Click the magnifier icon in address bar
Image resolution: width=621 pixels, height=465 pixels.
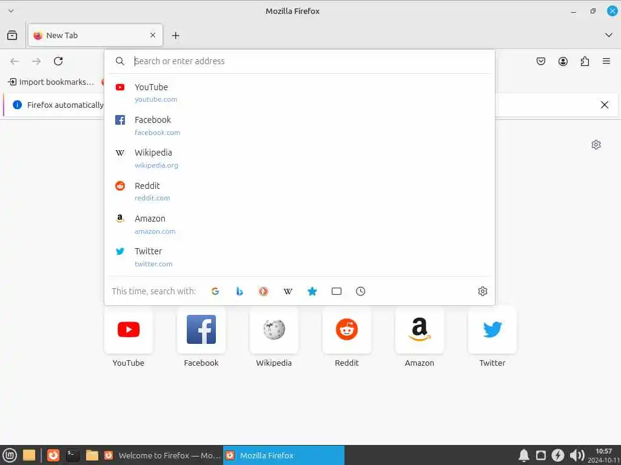coord(120,61)
